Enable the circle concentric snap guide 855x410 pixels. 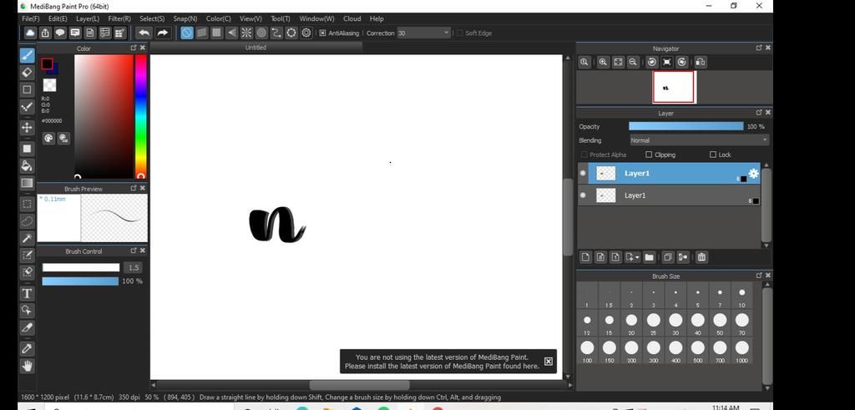coord(261,33)
